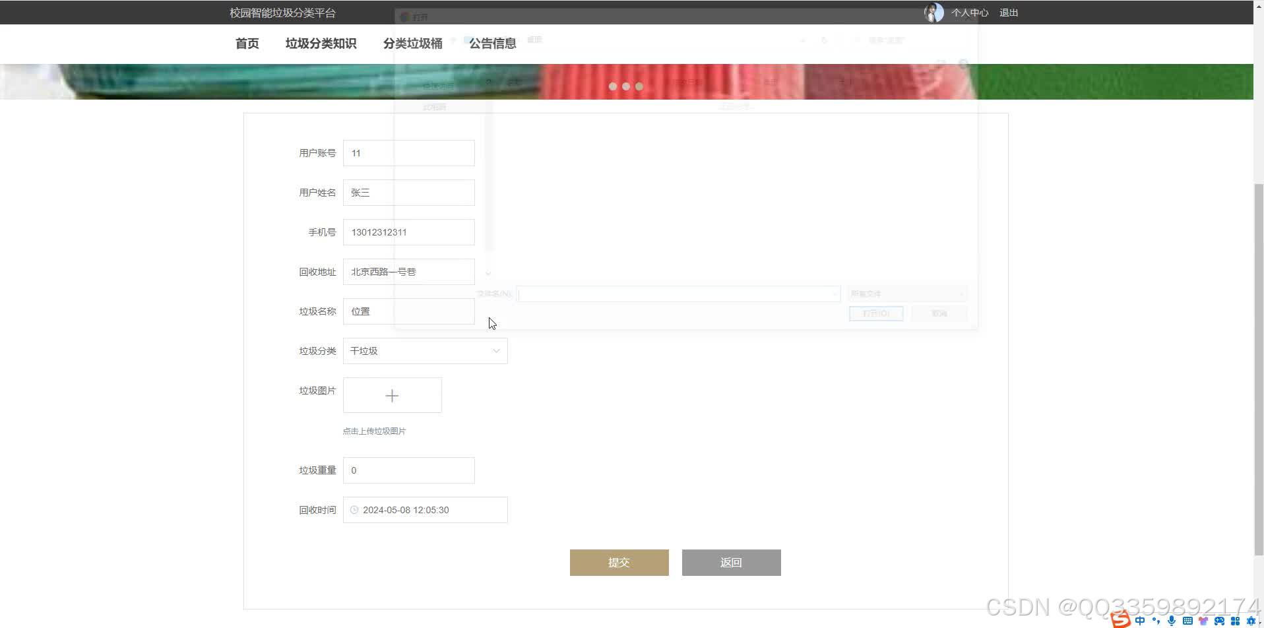1264x628 pixels.
Task: Click 退出 to log out
Action: (x=1009, y=13)
